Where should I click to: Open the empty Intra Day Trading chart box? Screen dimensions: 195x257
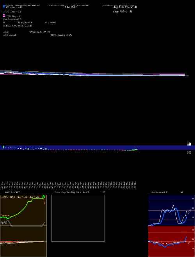click(x=78, y=218)
